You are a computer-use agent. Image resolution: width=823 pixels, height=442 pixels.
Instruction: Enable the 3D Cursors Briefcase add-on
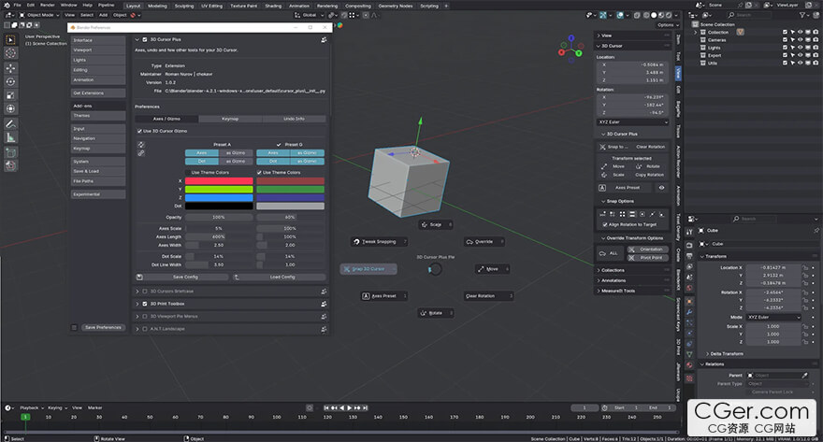[x=145, y=291]
